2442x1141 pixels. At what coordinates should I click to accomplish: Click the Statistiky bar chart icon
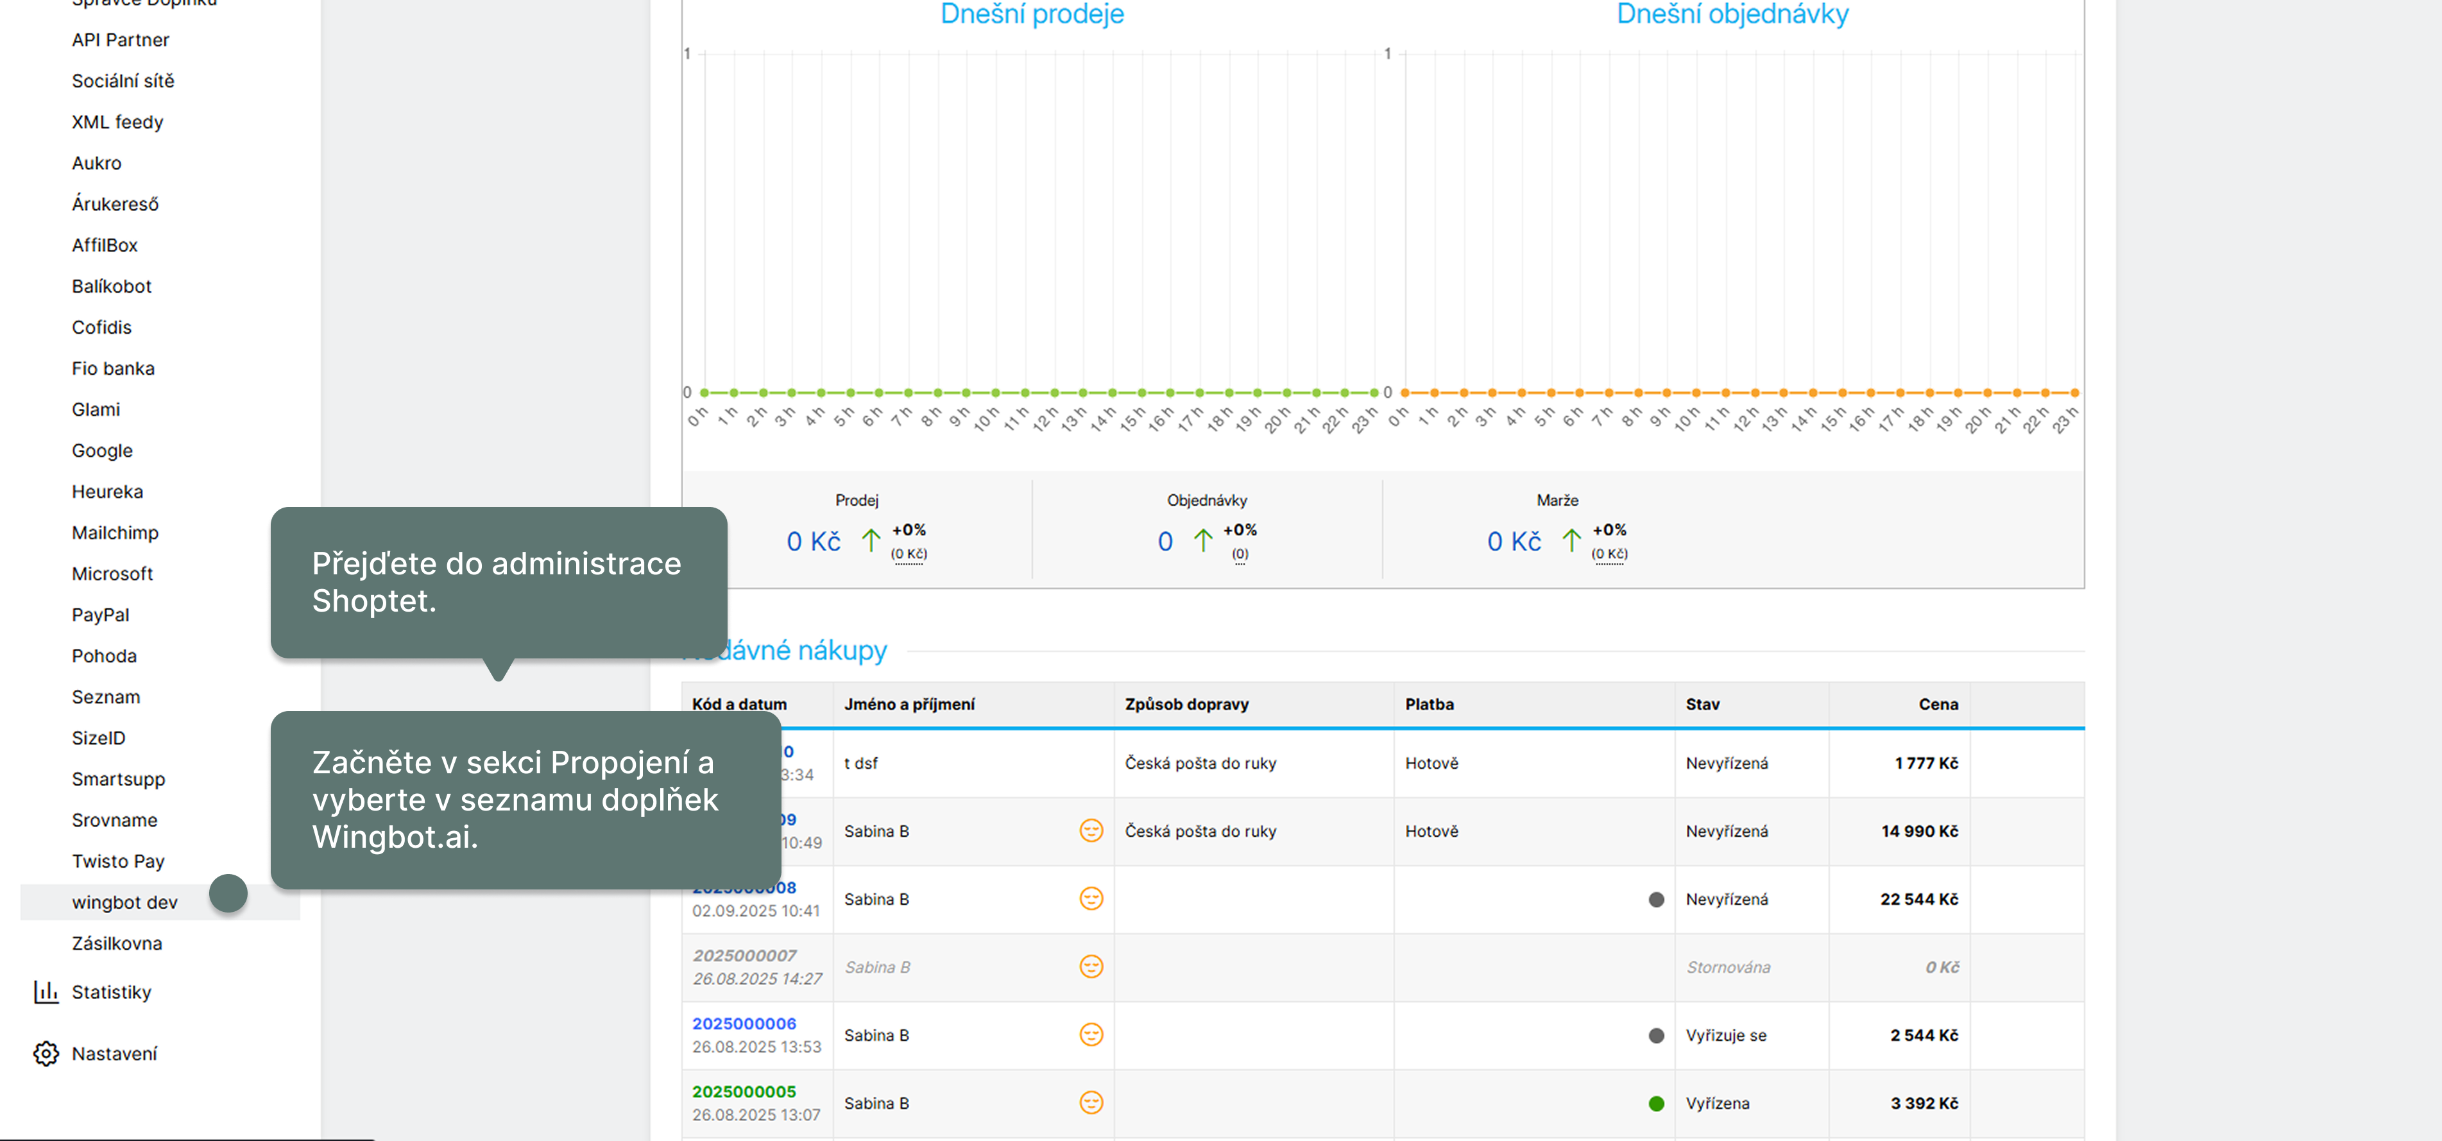(x=46, y=991)
